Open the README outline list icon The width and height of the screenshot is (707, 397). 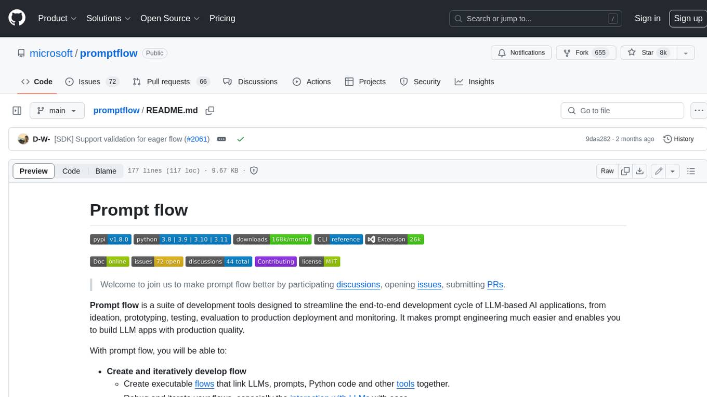pyautogui.click(x=691, y=171)
